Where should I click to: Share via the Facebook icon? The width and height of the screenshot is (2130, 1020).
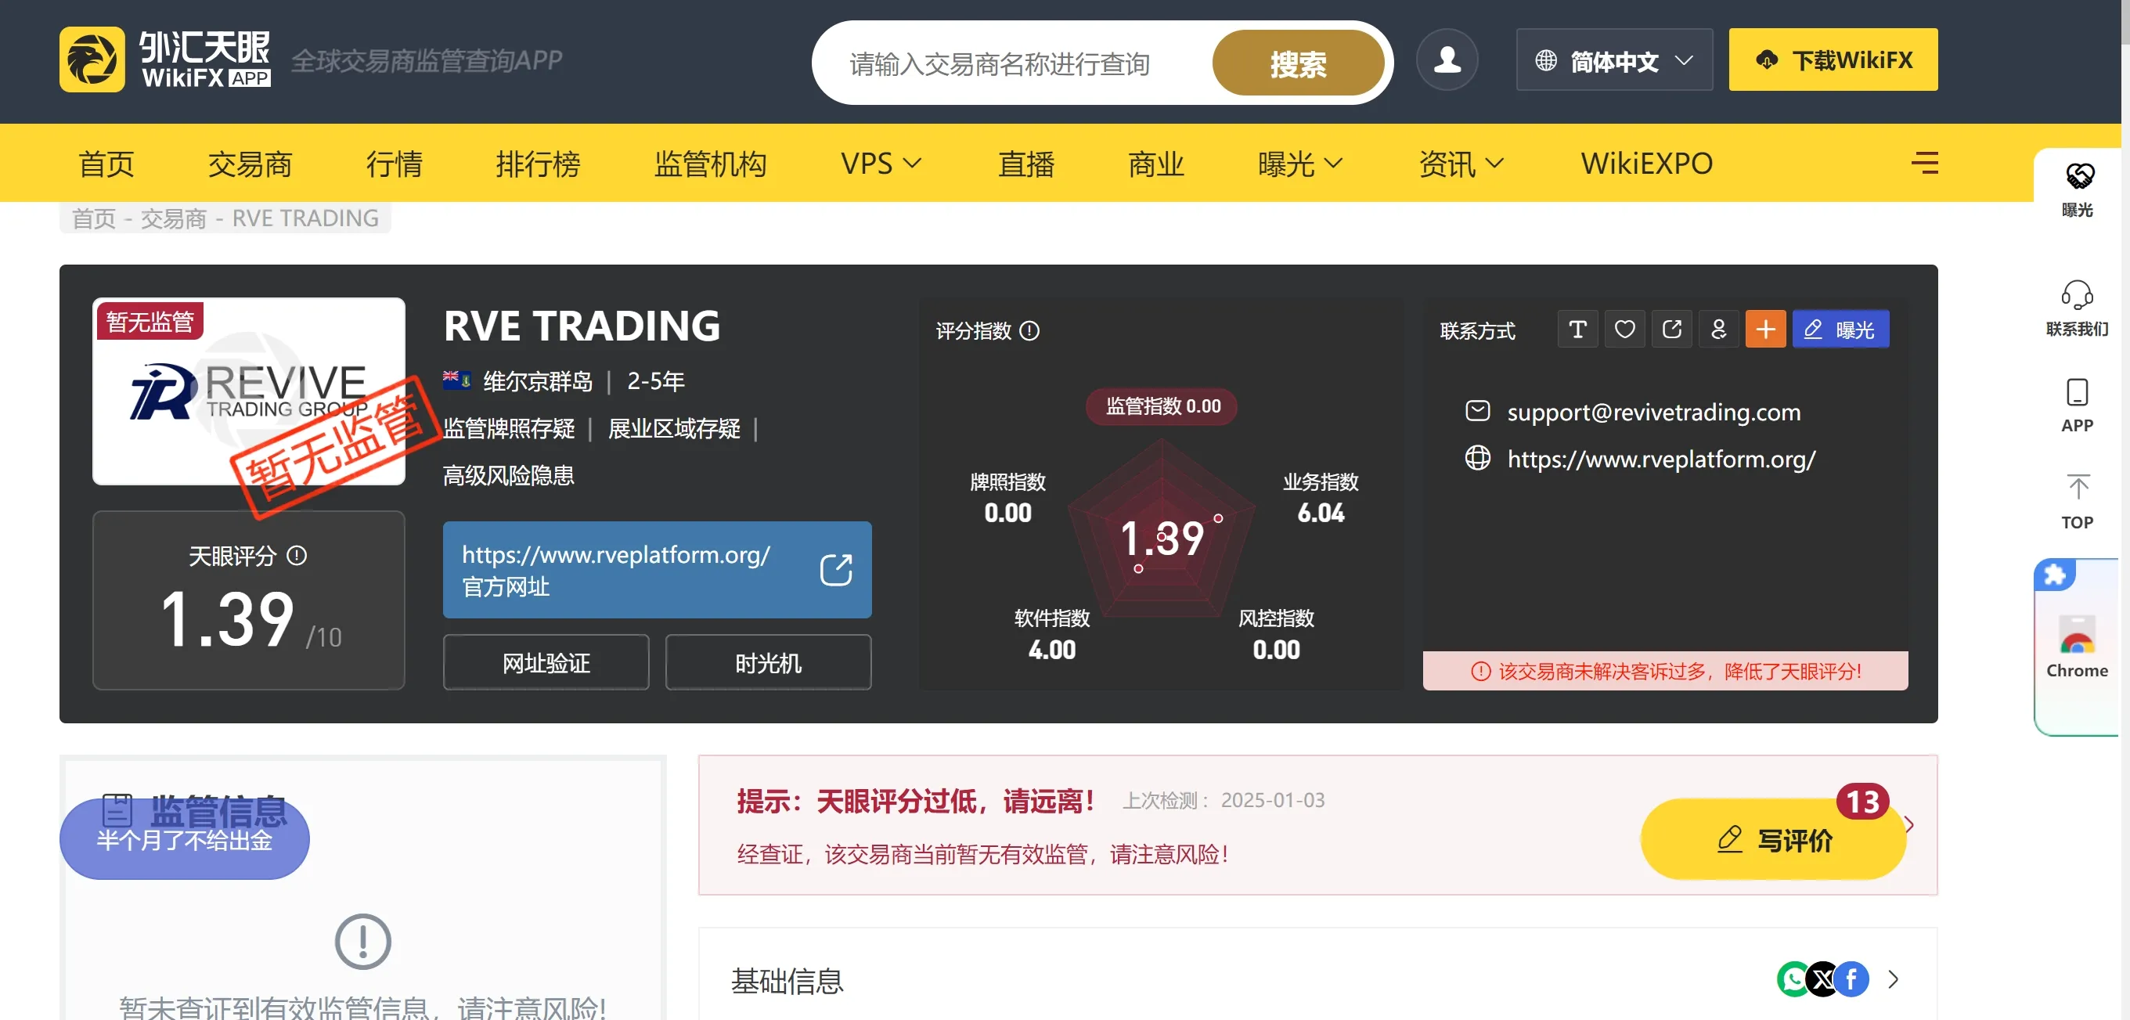click(1852, 979)
